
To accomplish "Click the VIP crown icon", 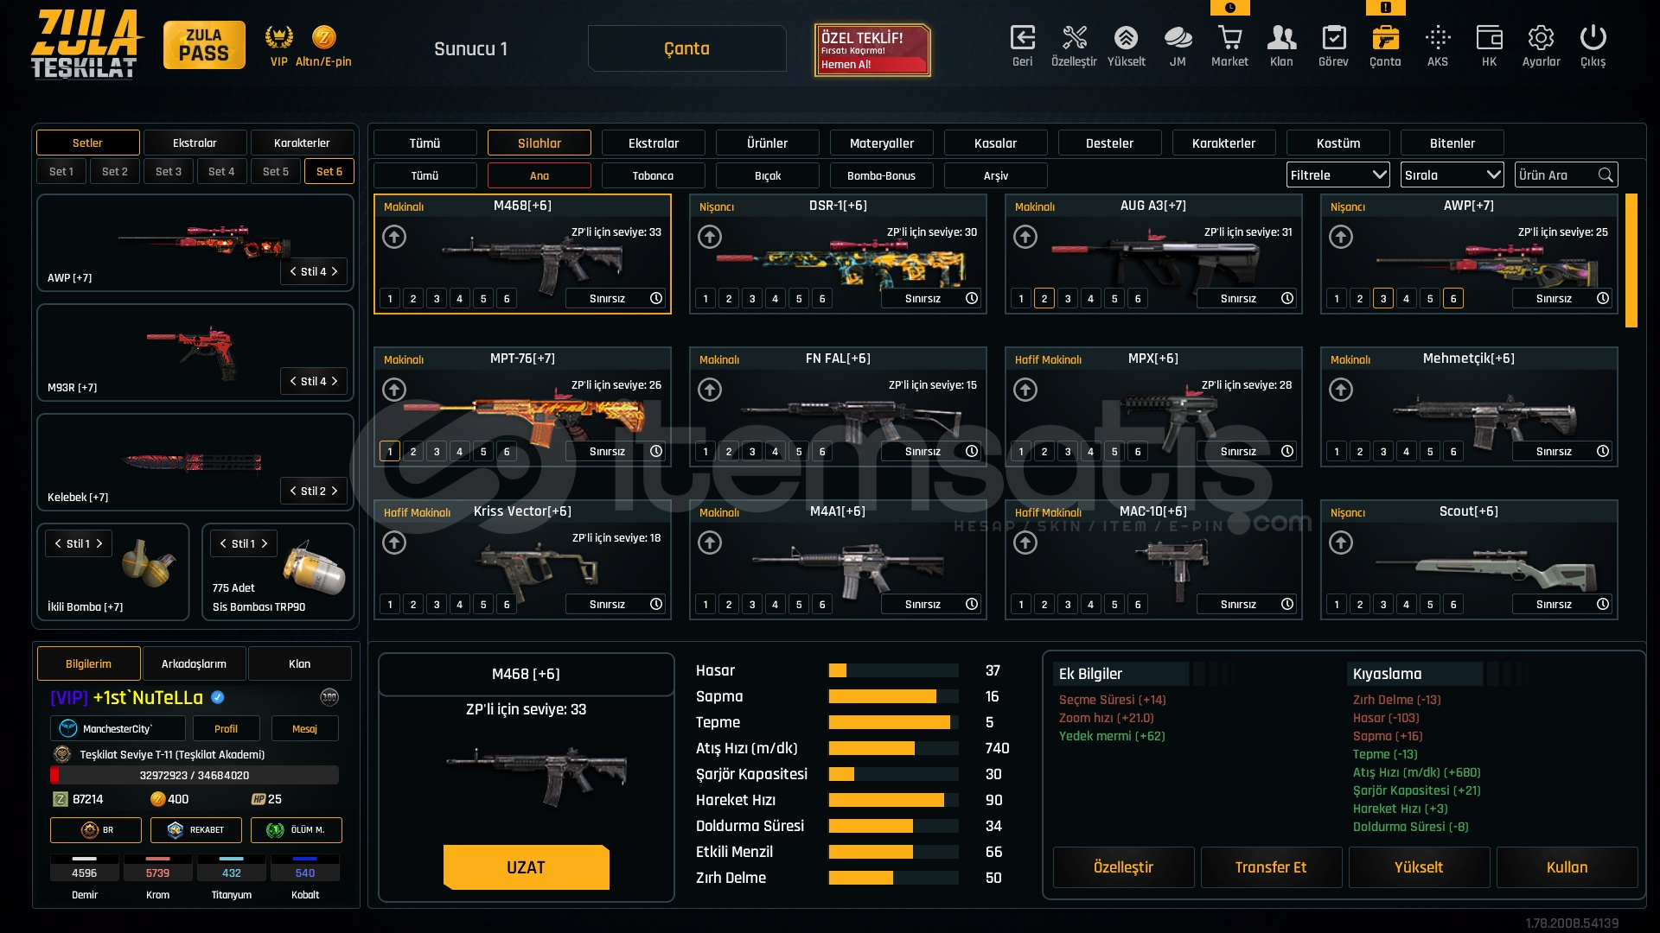I will pyautogui.click(x=278, y=37).
